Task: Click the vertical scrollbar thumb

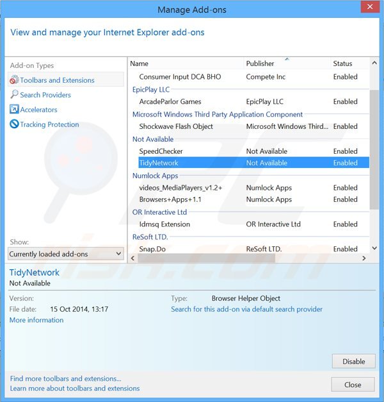Action: tap(374, 149)
